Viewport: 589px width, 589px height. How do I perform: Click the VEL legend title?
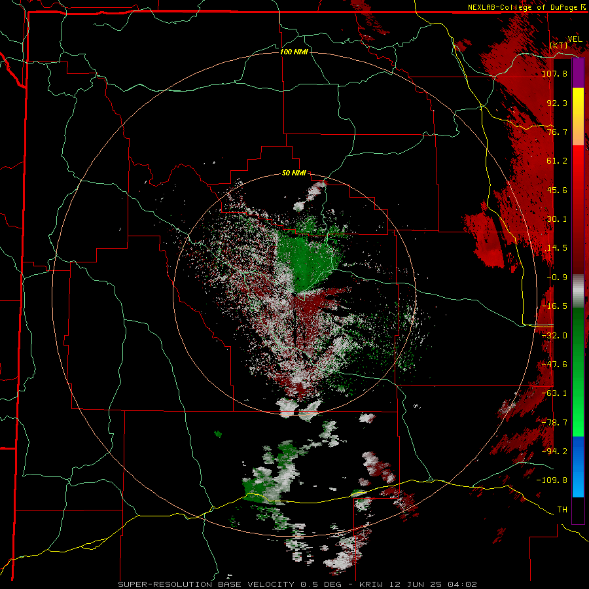(x=575, y=39)
